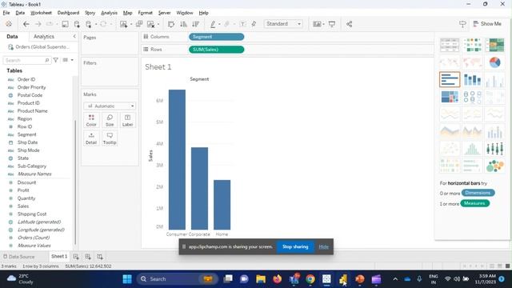Screen dimensions: 512x288
Task: Click the Clear Sheet icon
Action: [x=150, y=24]
